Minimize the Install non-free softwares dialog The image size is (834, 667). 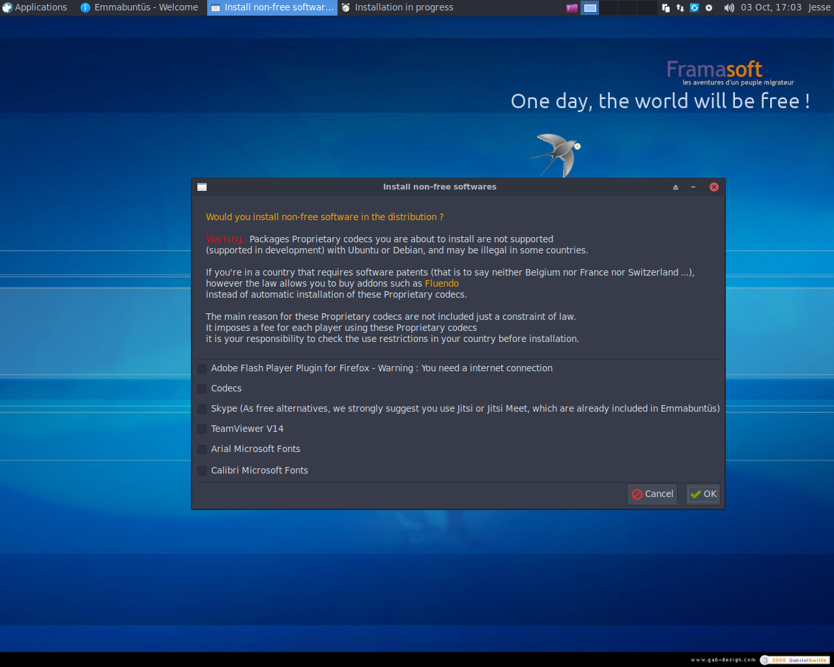[x=693, y=187]
